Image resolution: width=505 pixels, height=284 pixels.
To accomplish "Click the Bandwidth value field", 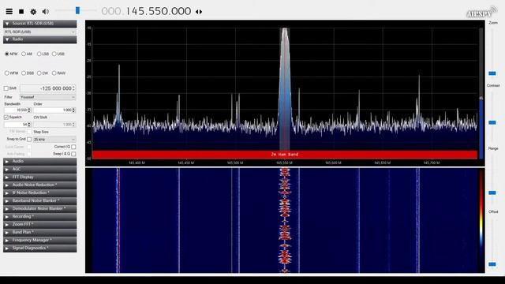I will click(x=17, y=110).
